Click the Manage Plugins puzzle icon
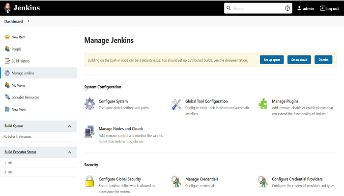Viewport: 344px width, 196px height. click(263, 104)
